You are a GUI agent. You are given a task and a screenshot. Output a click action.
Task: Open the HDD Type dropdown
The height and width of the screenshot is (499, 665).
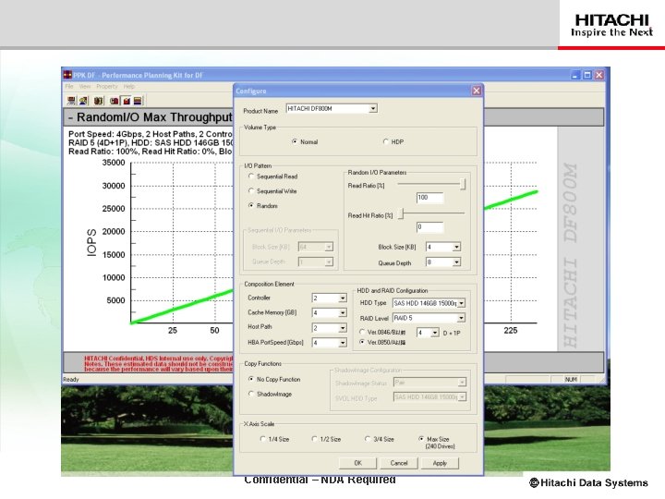(462, 303)
